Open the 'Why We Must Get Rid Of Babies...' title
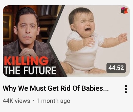Screen dimensions: 133x112 (56, 88)
